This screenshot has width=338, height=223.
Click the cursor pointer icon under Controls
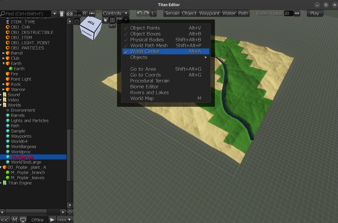coord(105,20)
